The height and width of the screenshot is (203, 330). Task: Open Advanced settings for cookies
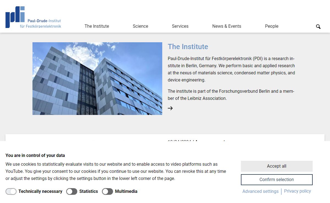click(x=260, y=191)
